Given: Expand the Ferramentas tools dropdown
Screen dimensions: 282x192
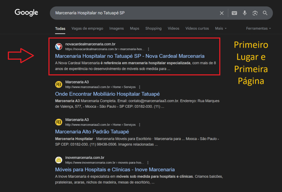Looking at the screenshot, I should pos(258,28).
